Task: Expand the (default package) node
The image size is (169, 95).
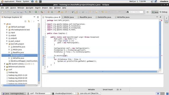Action: 7,27
